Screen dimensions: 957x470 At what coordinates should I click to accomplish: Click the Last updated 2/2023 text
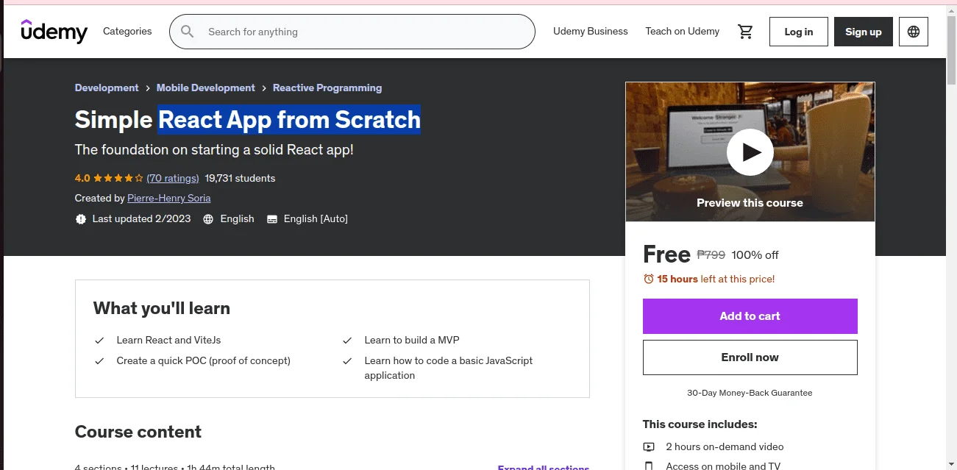pyautogui.click(x=142, y=219)
